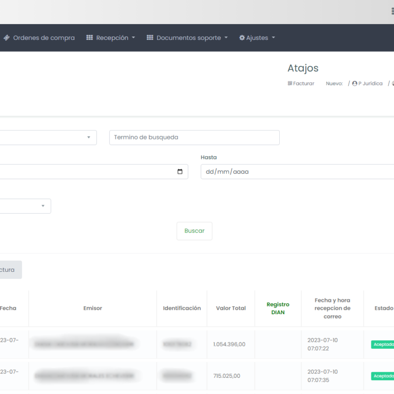Click the gear icon beside Ajustes
This screenshot has width=394, height=394.
point(242,38)
